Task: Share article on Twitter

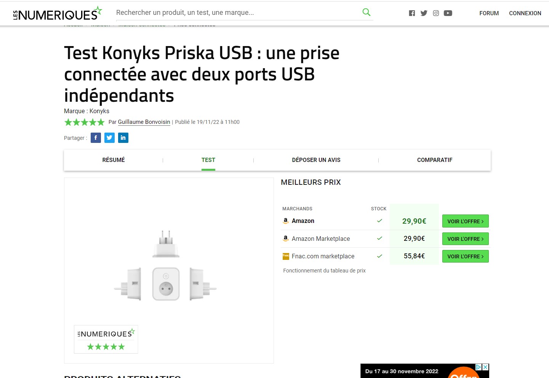Action: coord(109,138)
